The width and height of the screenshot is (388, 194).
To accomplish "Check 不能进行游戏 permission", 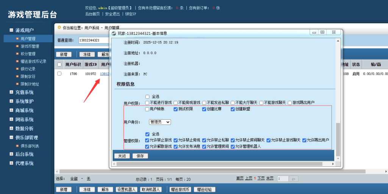I will click(x=147, y=103).
